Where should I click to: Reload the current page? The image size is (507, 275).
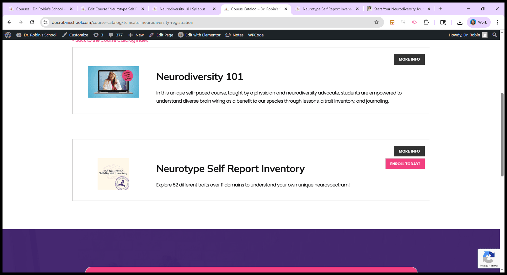click(x=32, y=22)
